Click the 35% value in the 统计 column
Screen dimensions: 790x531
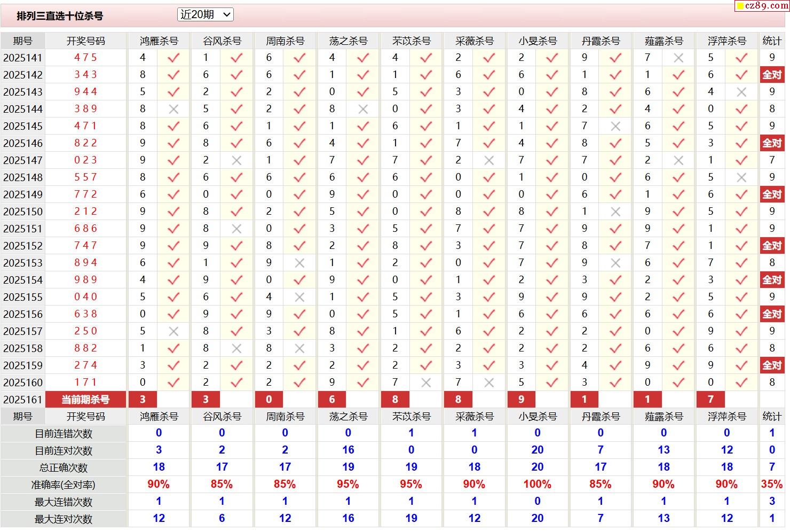(x=772, y=485)
